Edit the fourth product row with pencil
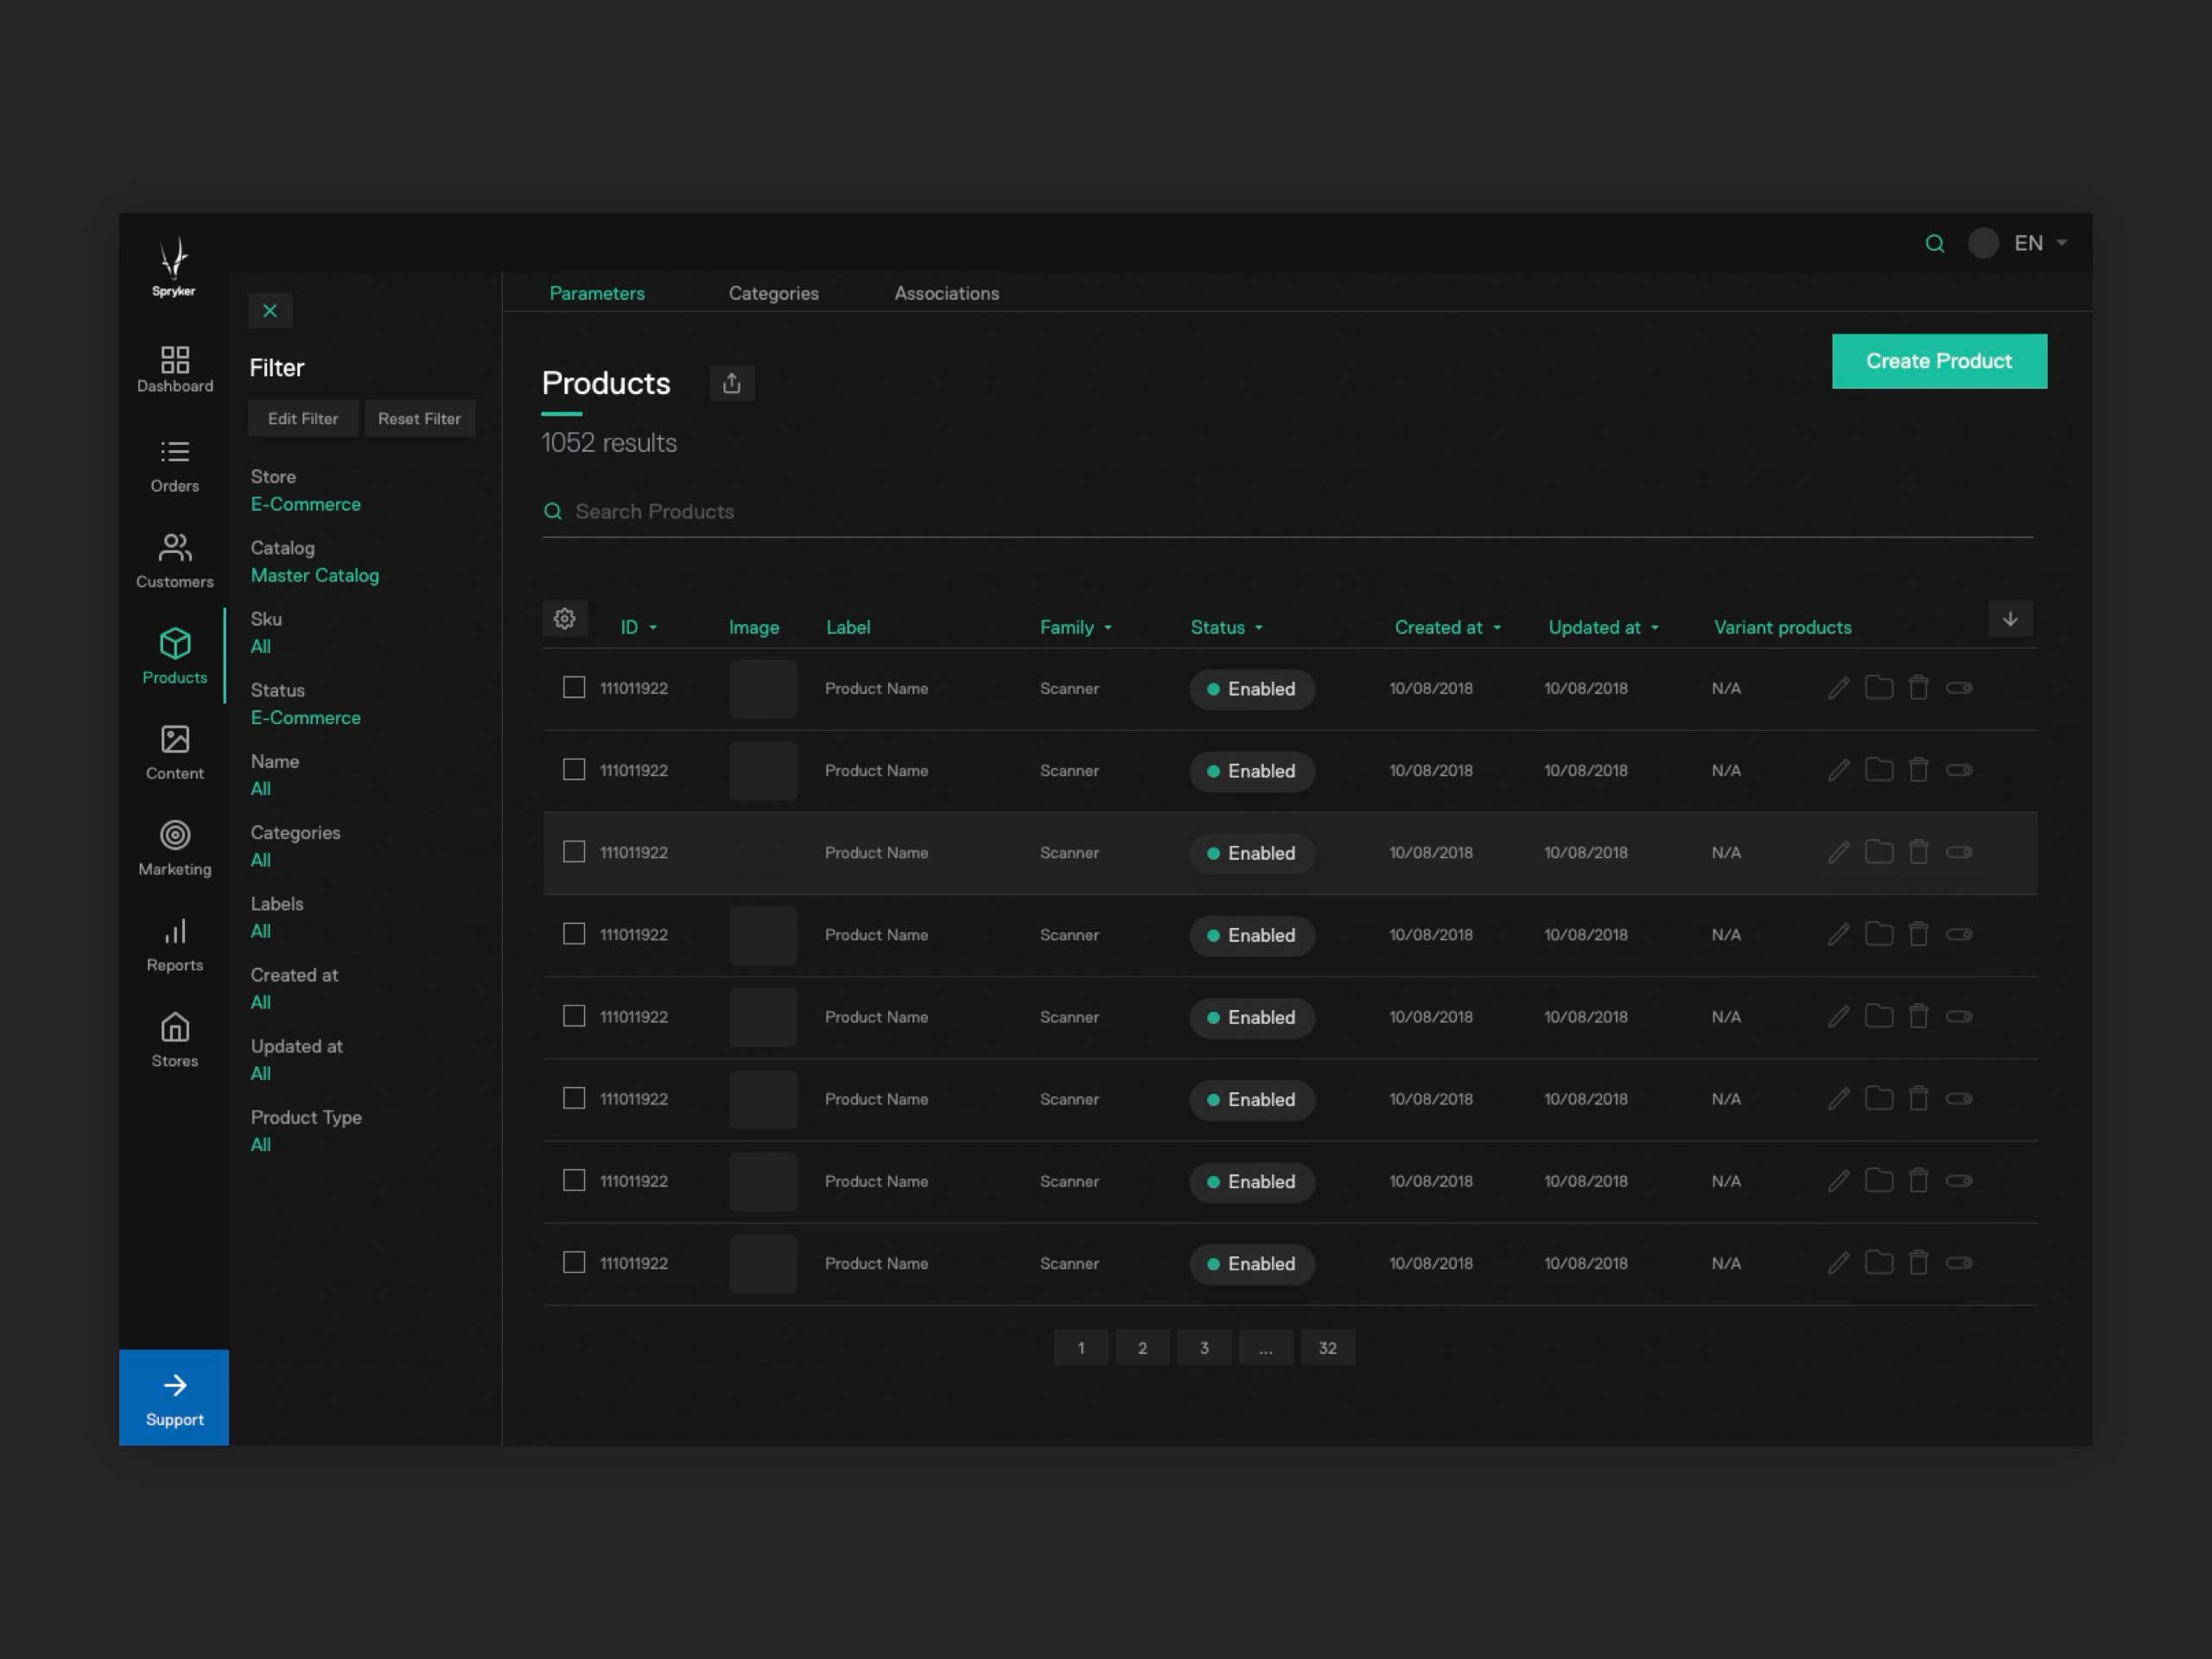 click(1838, 934)
